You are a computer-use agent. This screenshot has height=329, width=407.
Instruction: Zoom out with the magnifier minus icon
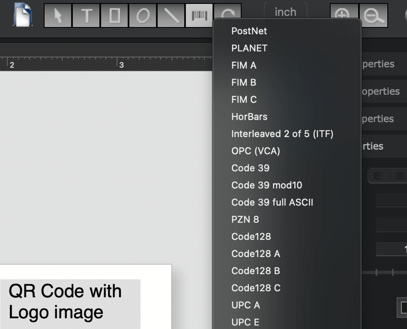click(374, 15)
